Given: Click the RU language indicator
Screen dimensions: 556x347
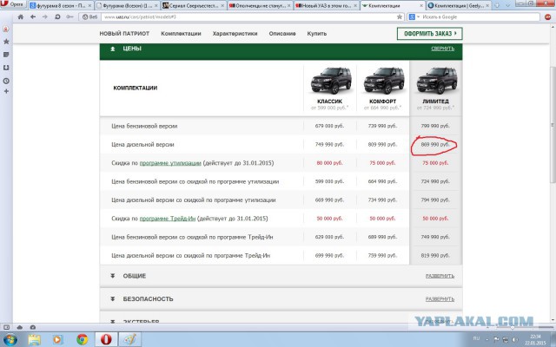Looking at the screenshot, I should coord(476,338).
